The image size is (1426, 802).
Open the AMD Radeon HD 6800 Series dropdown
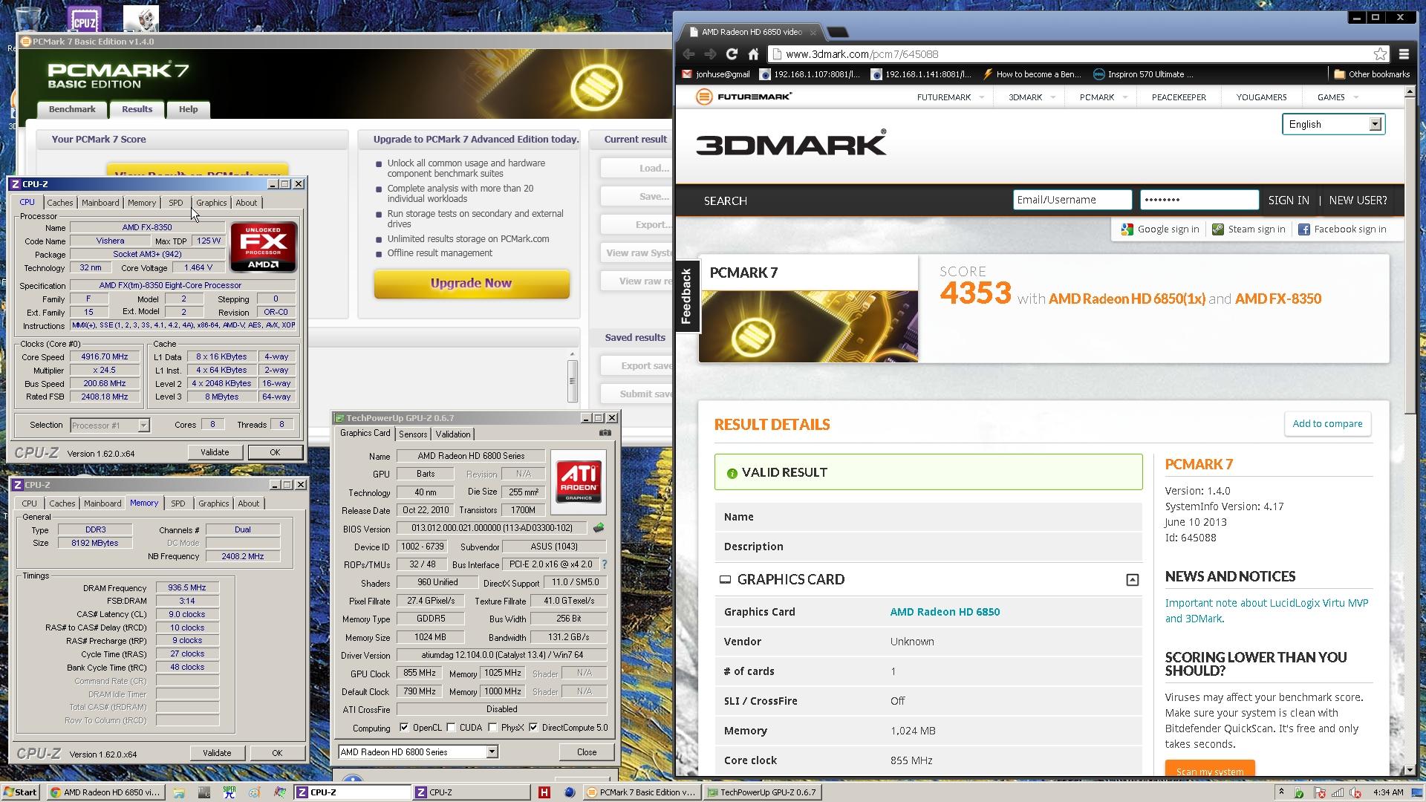417,752
